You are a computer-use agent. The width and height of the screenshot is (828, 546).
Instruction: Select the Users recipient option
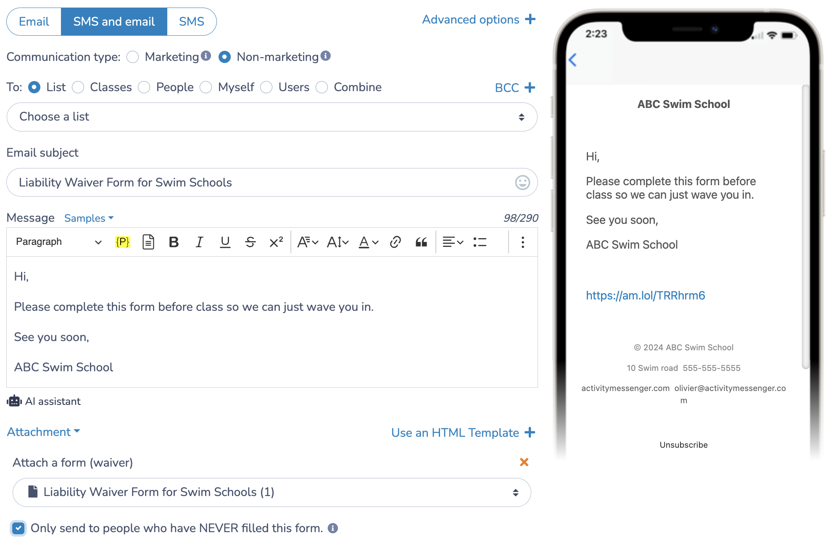266,87
